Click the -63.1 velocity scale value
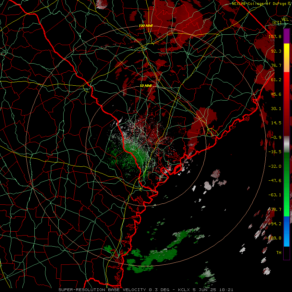 pos(275,195)
